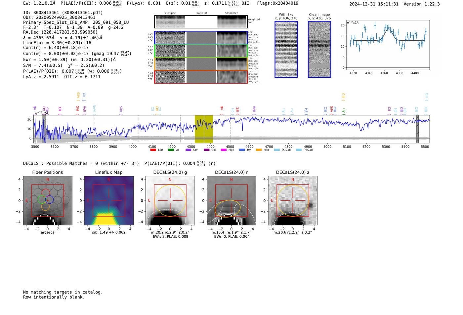Click the Clean Image cutout

[x=319, y=49]
